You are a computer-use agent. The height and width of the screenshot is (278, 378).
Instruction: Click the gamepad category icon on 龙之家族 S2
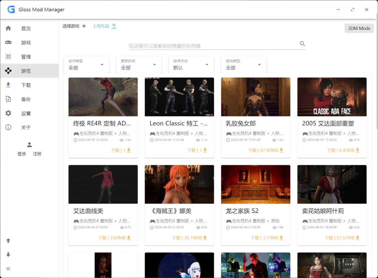tap(229, 221)
